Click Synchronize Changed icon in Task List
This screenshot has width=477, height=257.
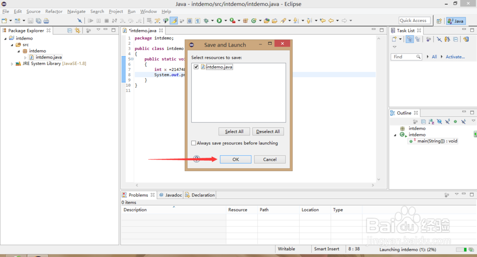tap(466, 39)
